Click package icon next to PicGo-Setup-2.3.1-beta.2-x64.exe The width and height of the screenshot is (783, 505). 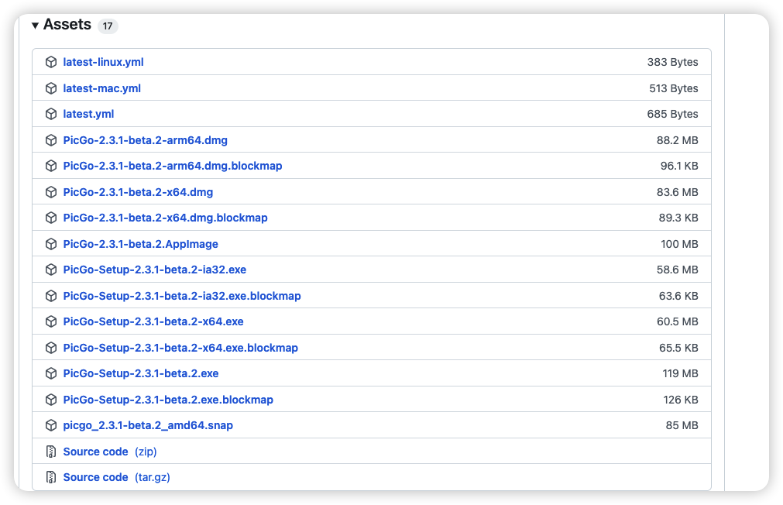tap(51, 321)
